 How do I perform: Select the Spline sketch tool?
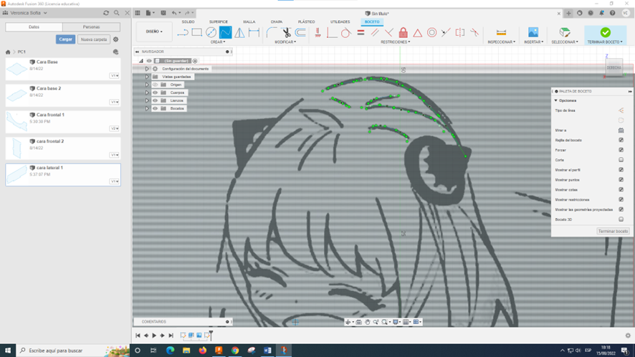click(x=226, y=32)
